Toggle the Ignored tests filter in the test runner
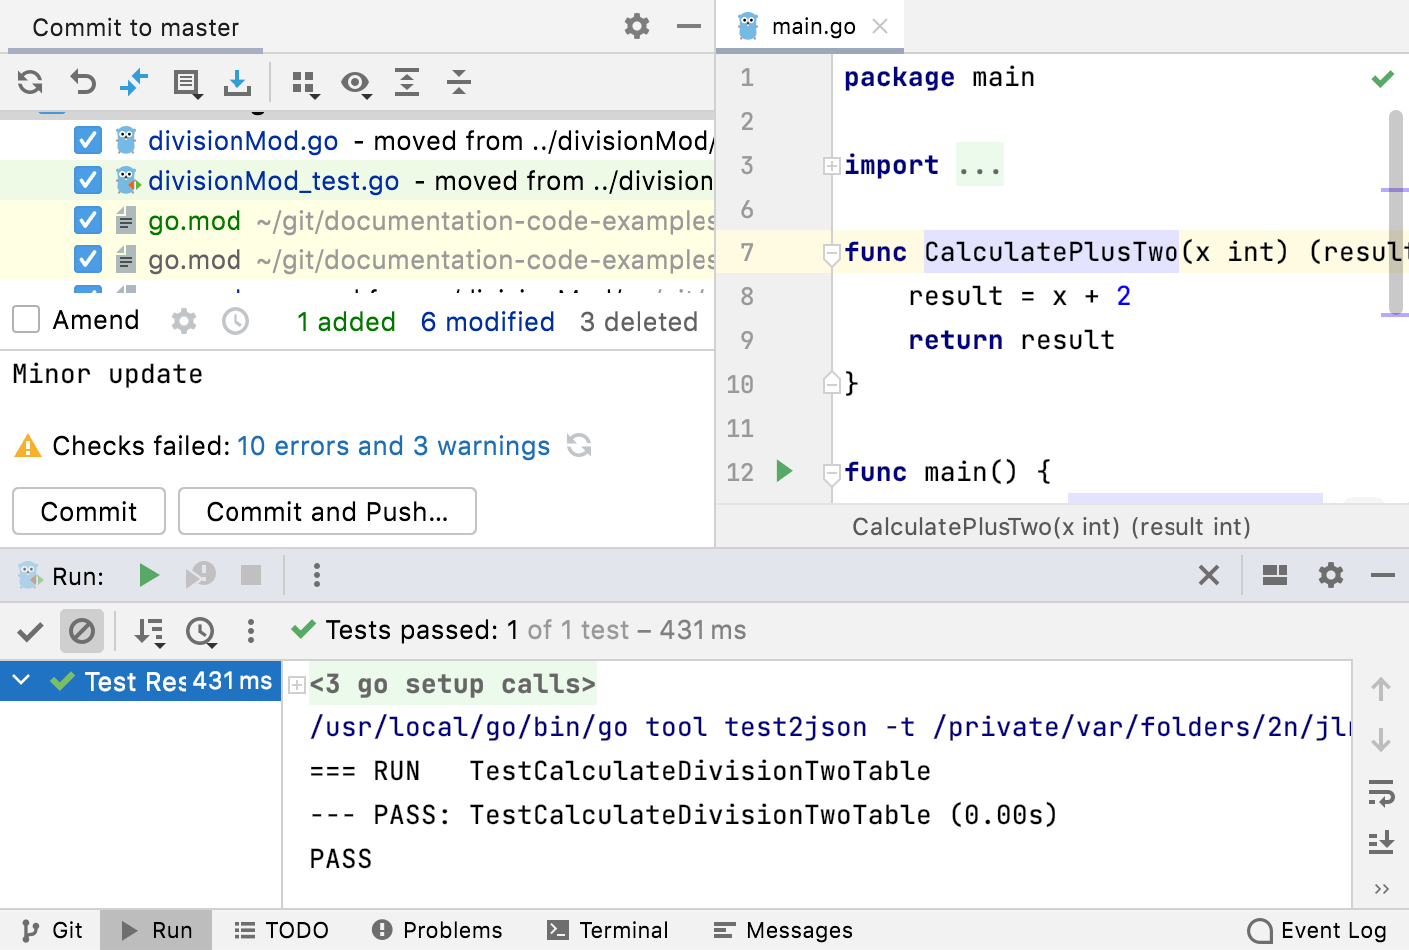The image size is (1409, 950). tap(82, 630)
